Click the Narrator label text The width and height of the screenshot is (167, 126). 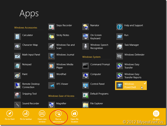95,25
